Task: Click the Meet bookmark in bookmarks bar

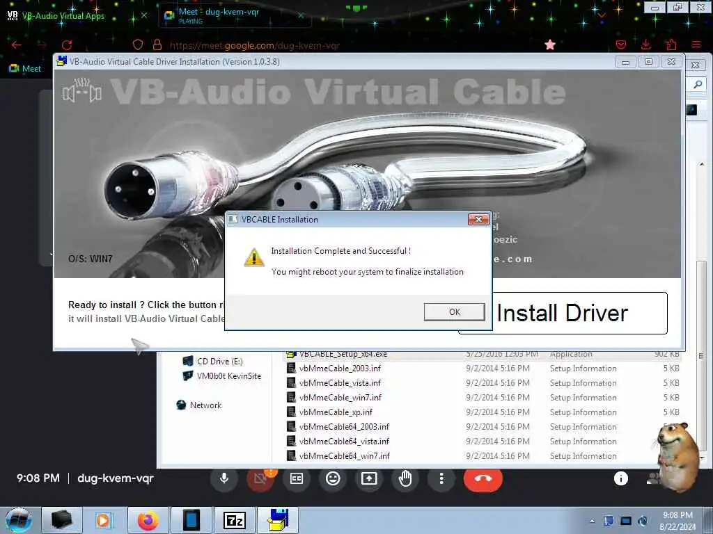Action: [25, 69]
